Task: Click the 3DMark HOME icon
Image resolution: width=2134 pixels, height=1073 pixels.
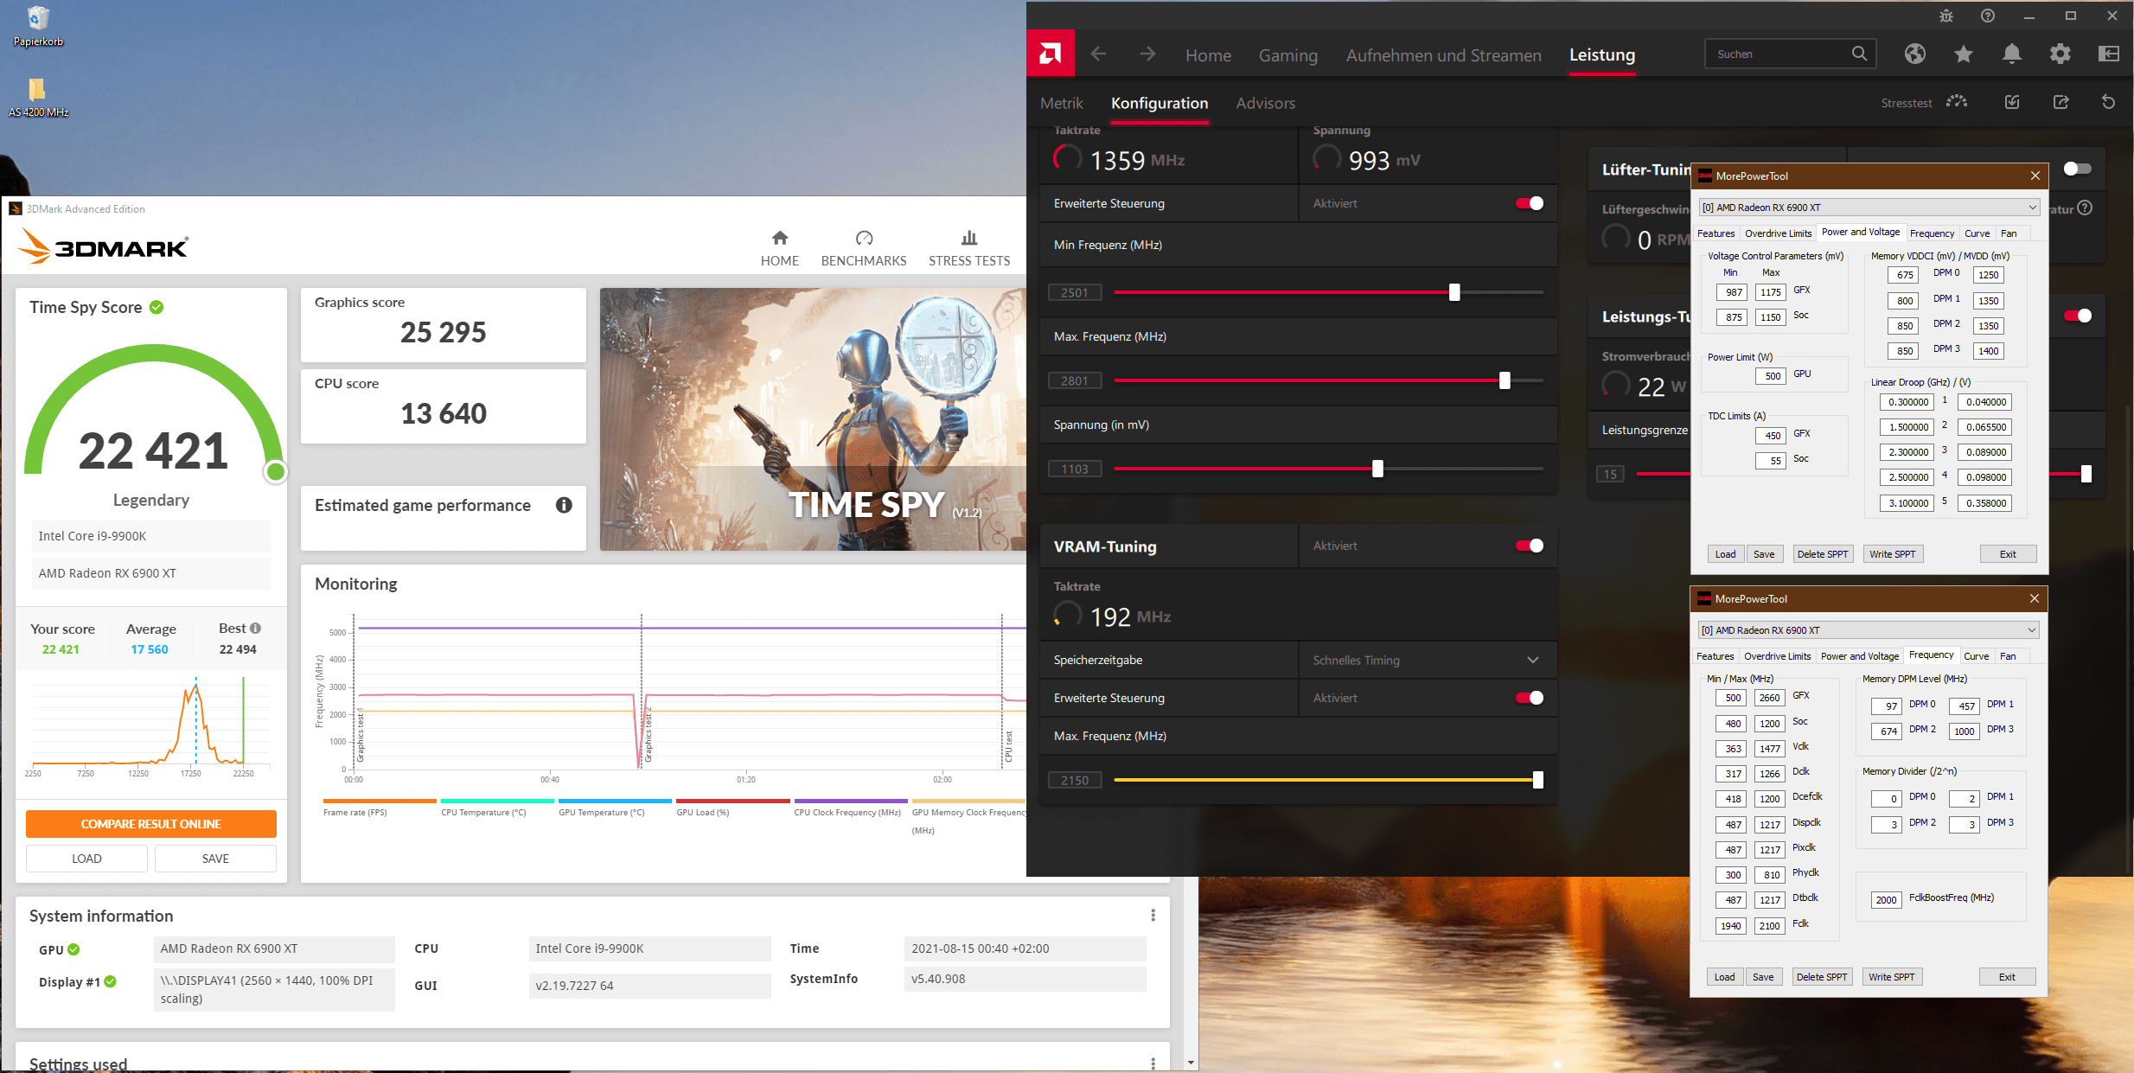Action: pyautogui.click(x=779, y=239)
